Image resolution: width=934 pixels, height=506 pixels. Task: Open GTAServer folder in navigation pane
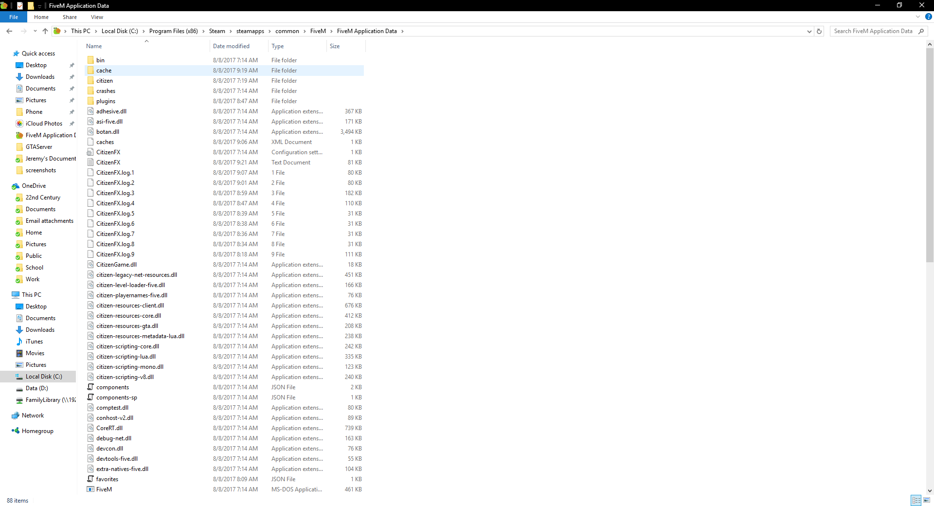click(x=39, y=147)
